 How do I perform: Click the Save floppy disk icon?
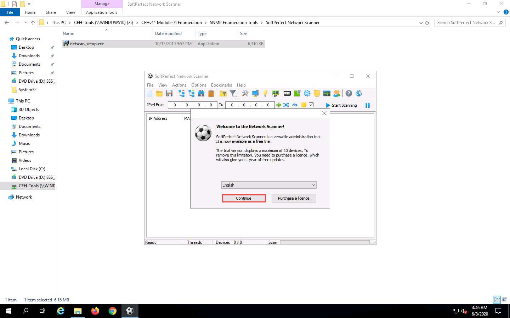click(x=169, y=93)
